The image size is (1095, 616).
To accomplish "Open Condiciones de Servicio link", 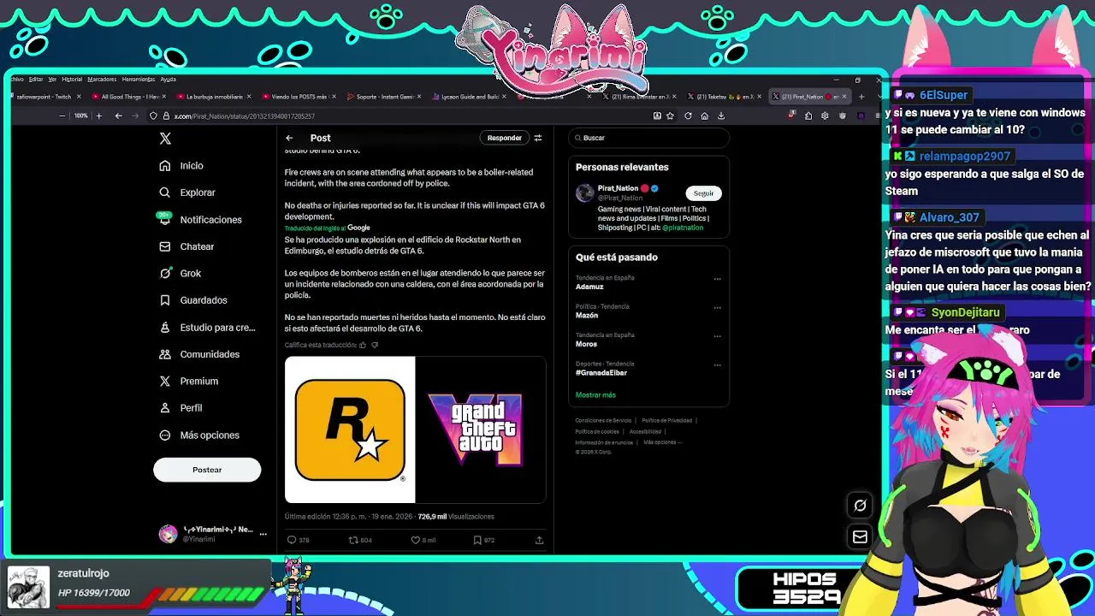I will [x=603, y=421].
